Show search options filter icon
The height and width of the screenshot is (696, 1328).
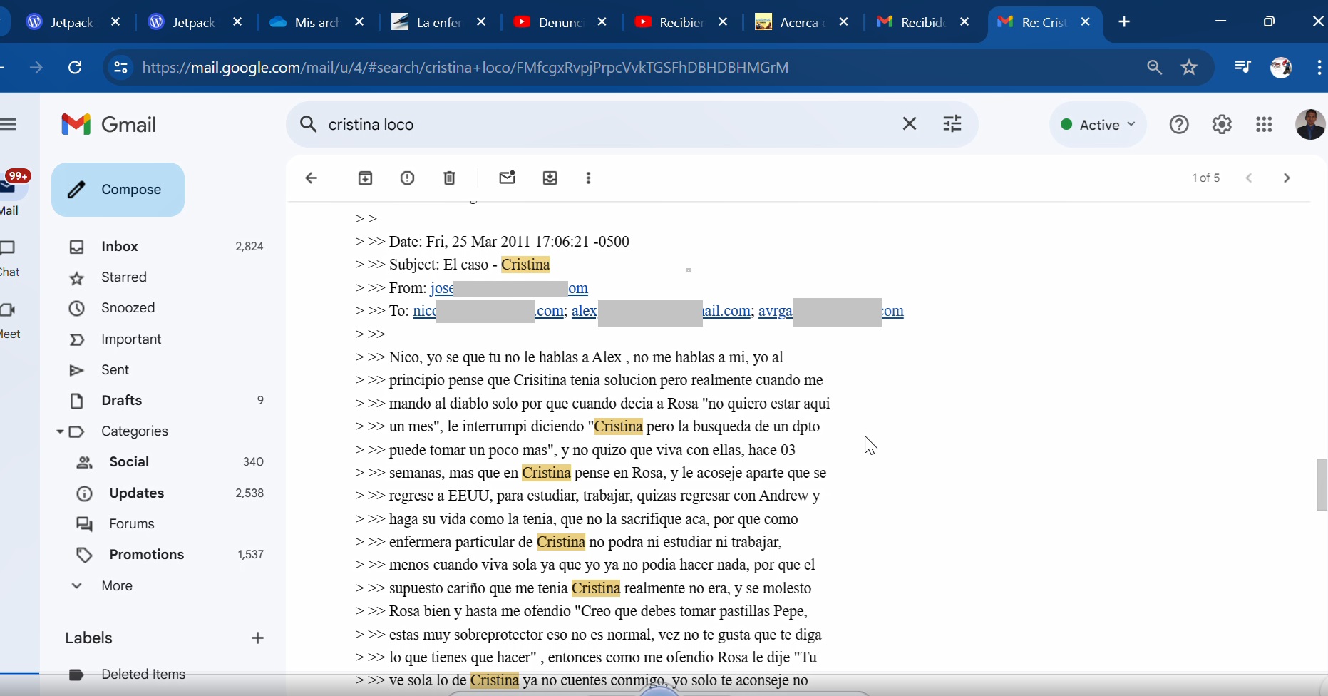pos(952,124)
